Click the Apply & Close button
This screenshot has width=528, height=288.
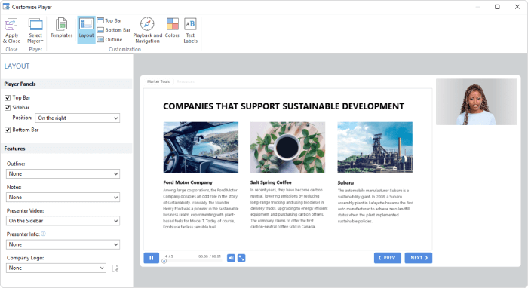pyautogui.click(x=11, y=31)
